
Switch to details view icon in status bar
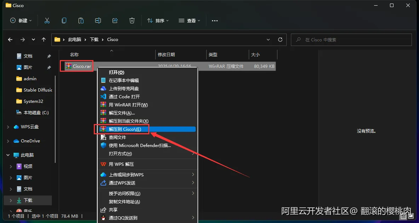(403, 216)
